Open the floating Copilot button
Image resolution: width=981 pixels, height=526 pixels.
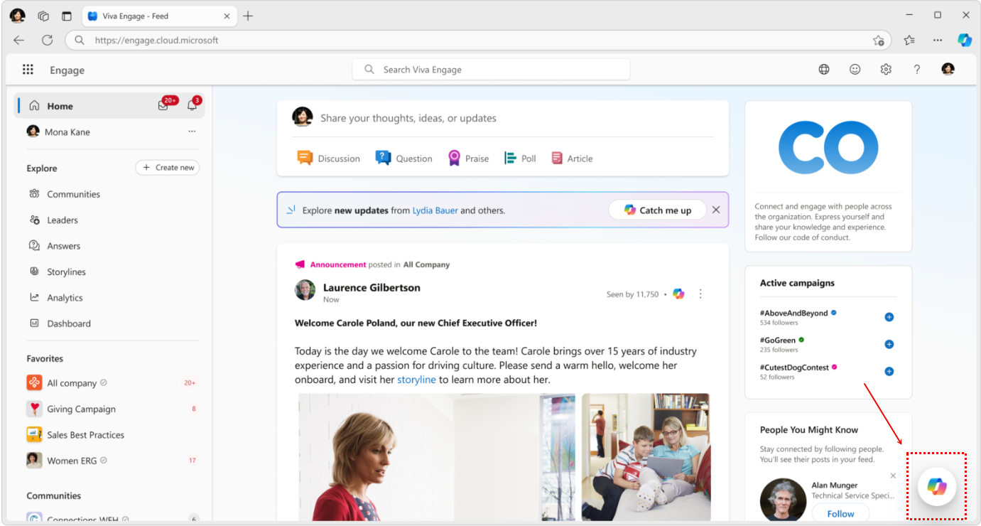(x=936, y=487)
